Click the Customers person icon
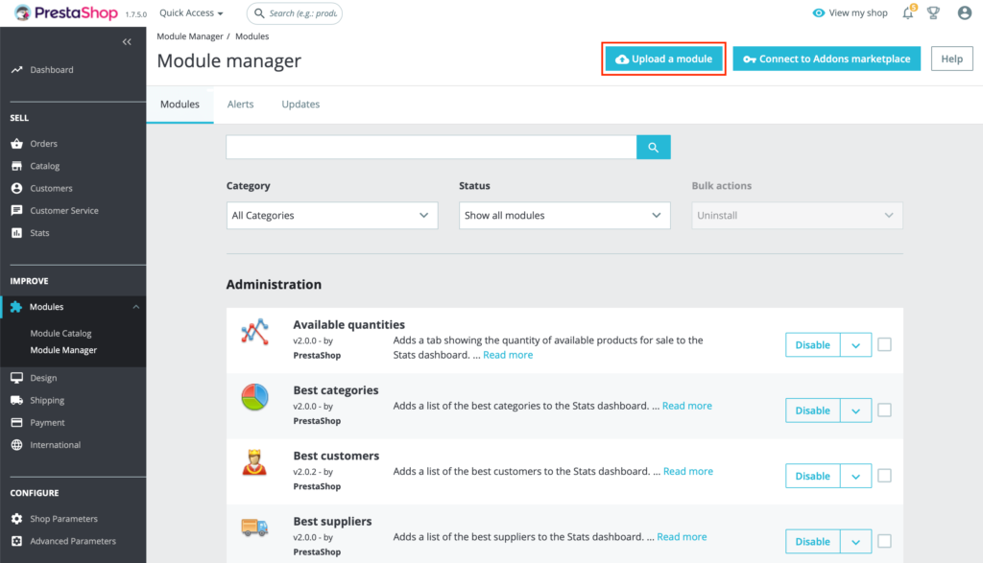Screen dimensions: 983x563 (x=17, y=188)
